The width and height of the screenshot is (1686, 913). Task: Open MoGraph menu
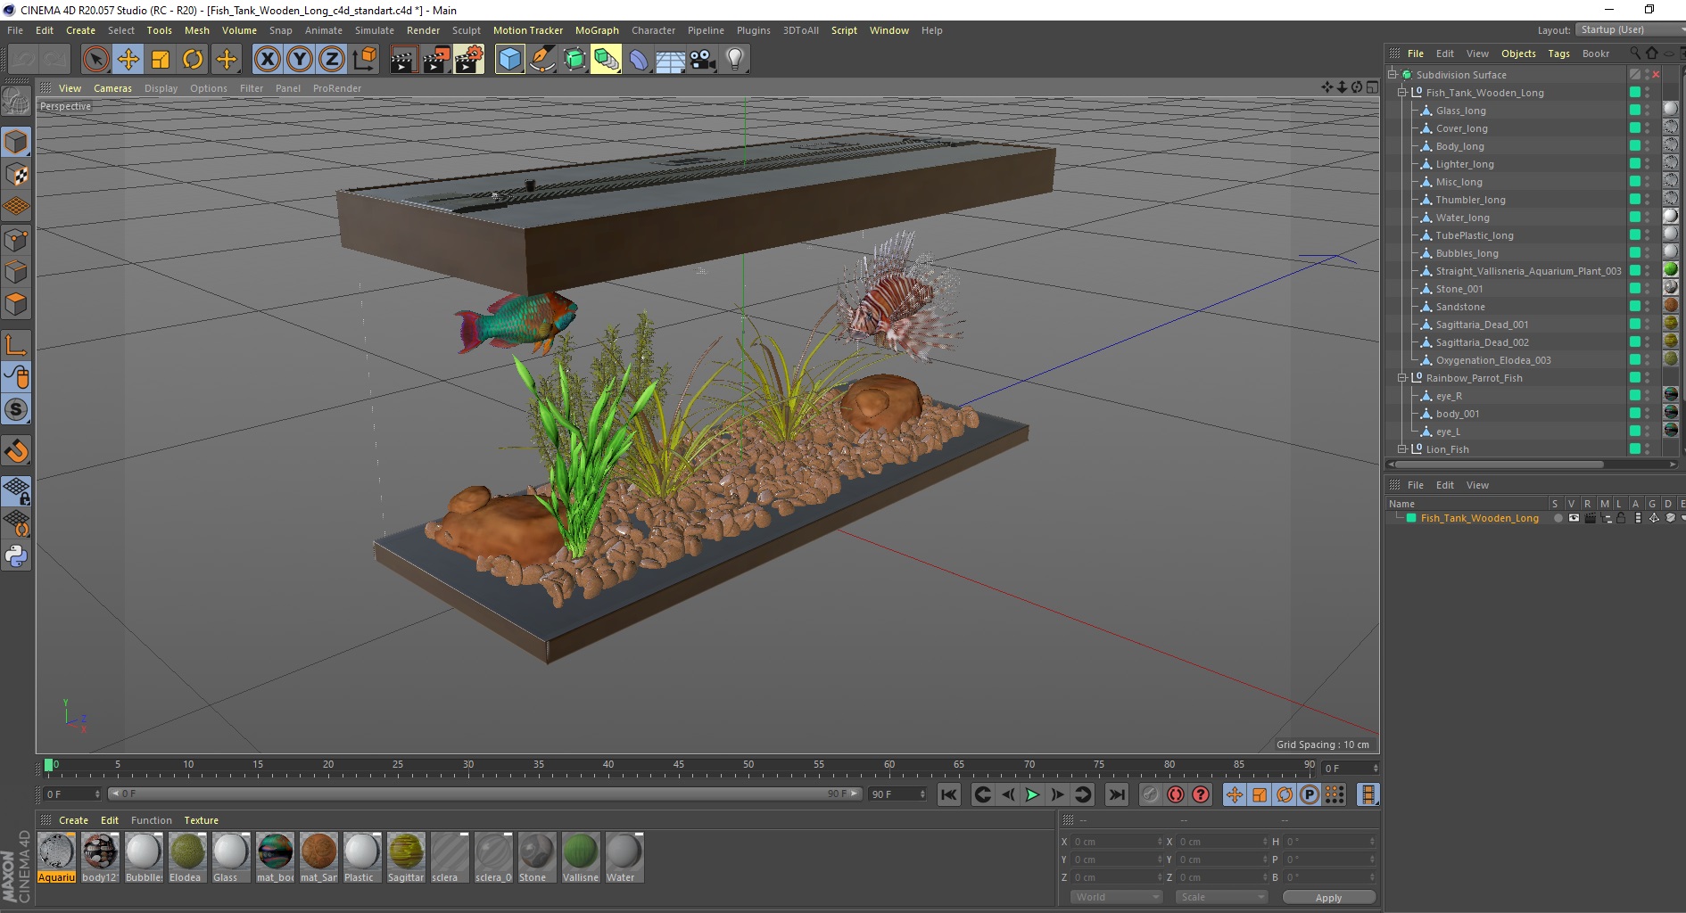click(x=597, y=30)
